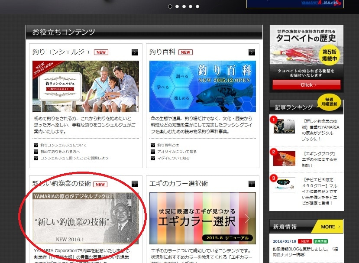This screenshot has width=359, height=263.
Task: Click bullet icon next to 初めて釣りをされる方へ
Action: pos(36,152)
